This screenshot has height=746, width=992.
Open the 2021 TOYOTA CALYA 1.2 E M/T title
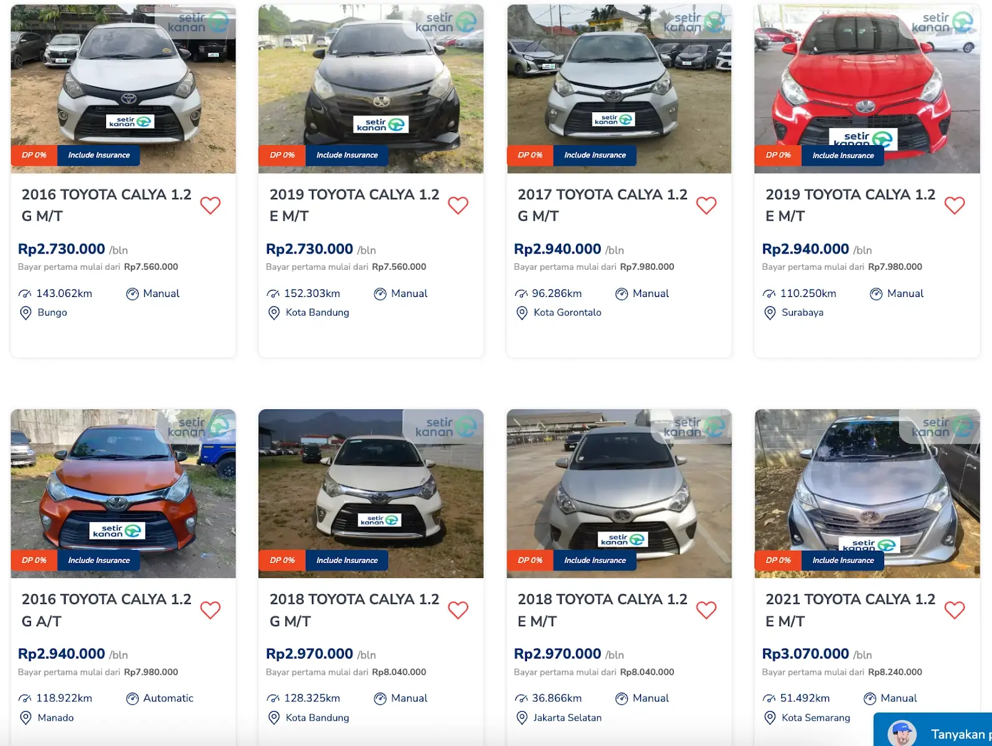[850, 610]
